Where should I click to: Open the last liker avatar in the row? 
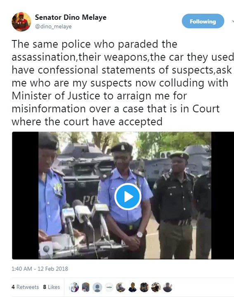[168, 287]
